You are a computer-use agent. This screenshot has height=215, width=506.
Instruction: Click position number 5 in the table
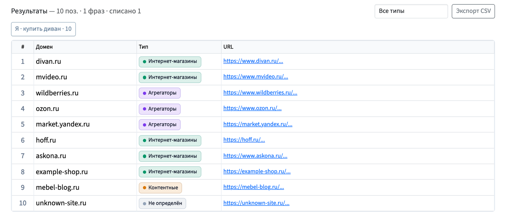[x=23, y=125]
